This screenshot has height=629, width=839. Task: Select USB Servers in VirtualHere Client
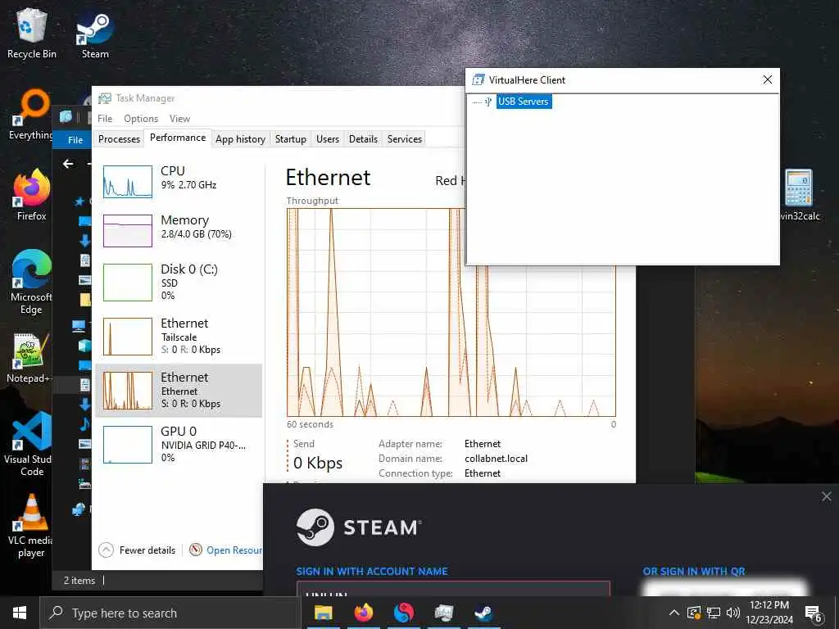(524, 101)
